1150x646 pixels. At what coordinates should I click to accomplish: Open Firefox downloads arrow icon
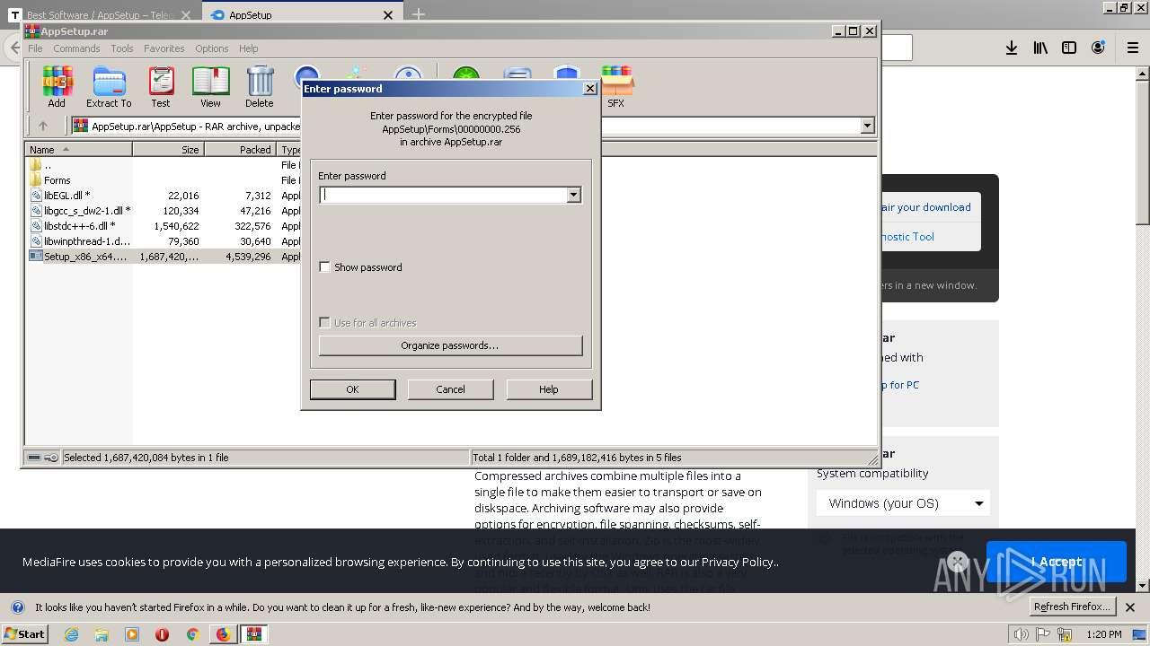(x=1012, y=48)
